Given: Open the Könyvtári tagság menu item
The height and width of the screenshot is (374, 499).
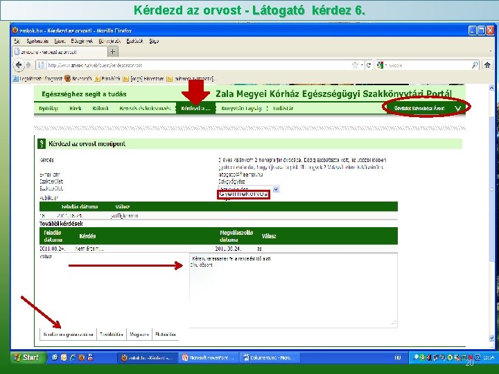Looking at the screenshot, I should [241, 109].
